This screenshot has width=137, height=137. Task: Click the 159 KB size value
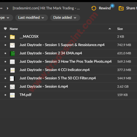122,95
